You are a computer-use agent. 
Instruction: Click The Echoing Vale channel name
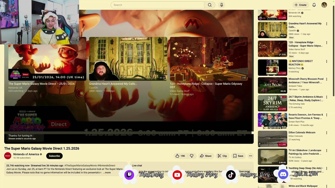tap(297, 104)
